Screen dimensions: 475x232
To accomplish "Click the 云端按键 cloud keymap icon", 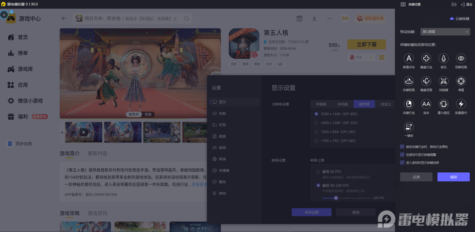I will tap(452, 18).
